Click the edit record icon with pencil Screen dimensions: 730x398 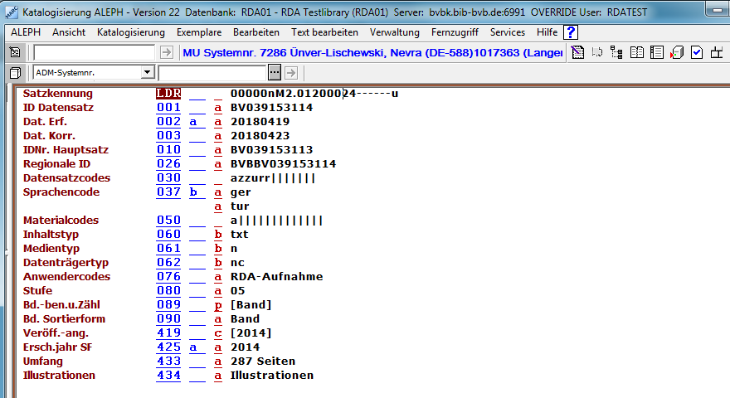pyautogui.click(x=578, y=52)
